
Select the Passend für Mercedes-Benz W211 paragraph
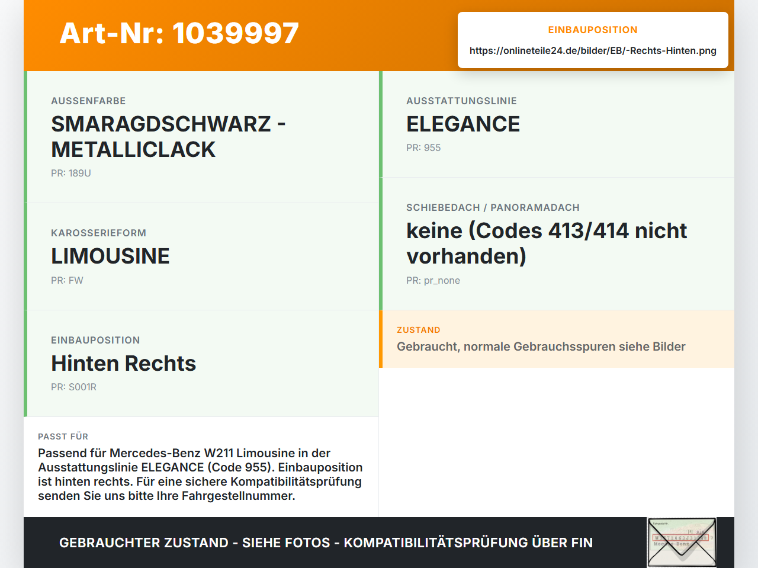tap(200, 474)
